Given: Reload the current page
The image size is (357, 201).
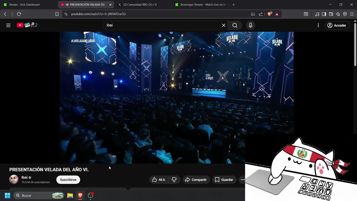Looking at the screenshot, I should 19,14.
